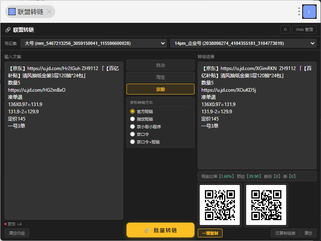Click 一号3单 line in the result text
Image resolution: width=321 pixels, height=241 pixels.
pyautogui.click(x=210, y=126)
